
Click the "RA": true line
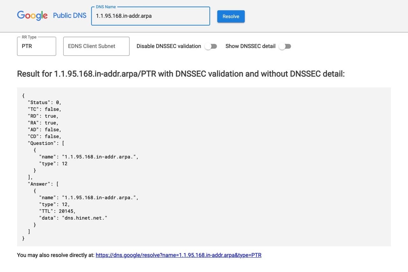[x=43, y=123]
